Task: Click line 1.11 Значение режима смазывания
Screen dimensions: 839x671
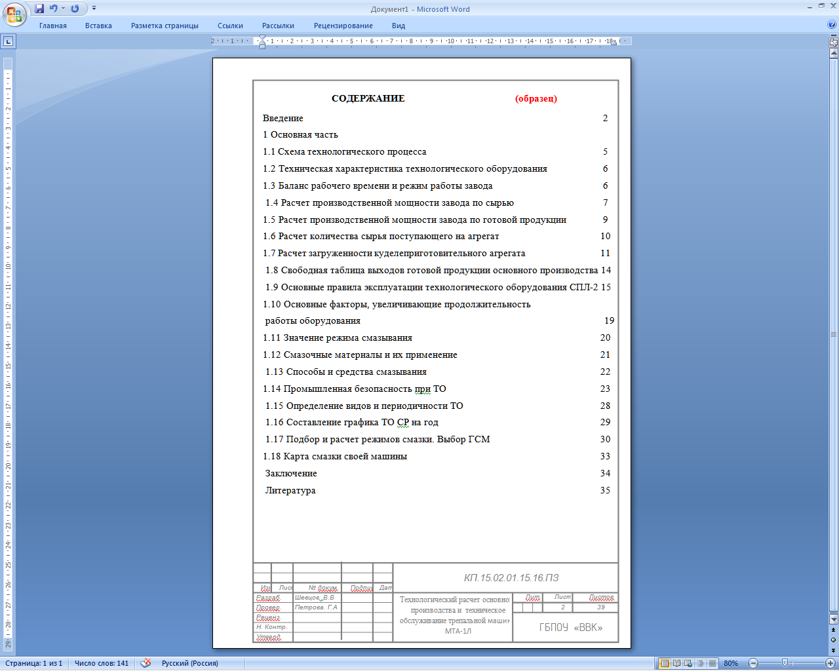Action: pyautogui.click(x=338, y=337)
